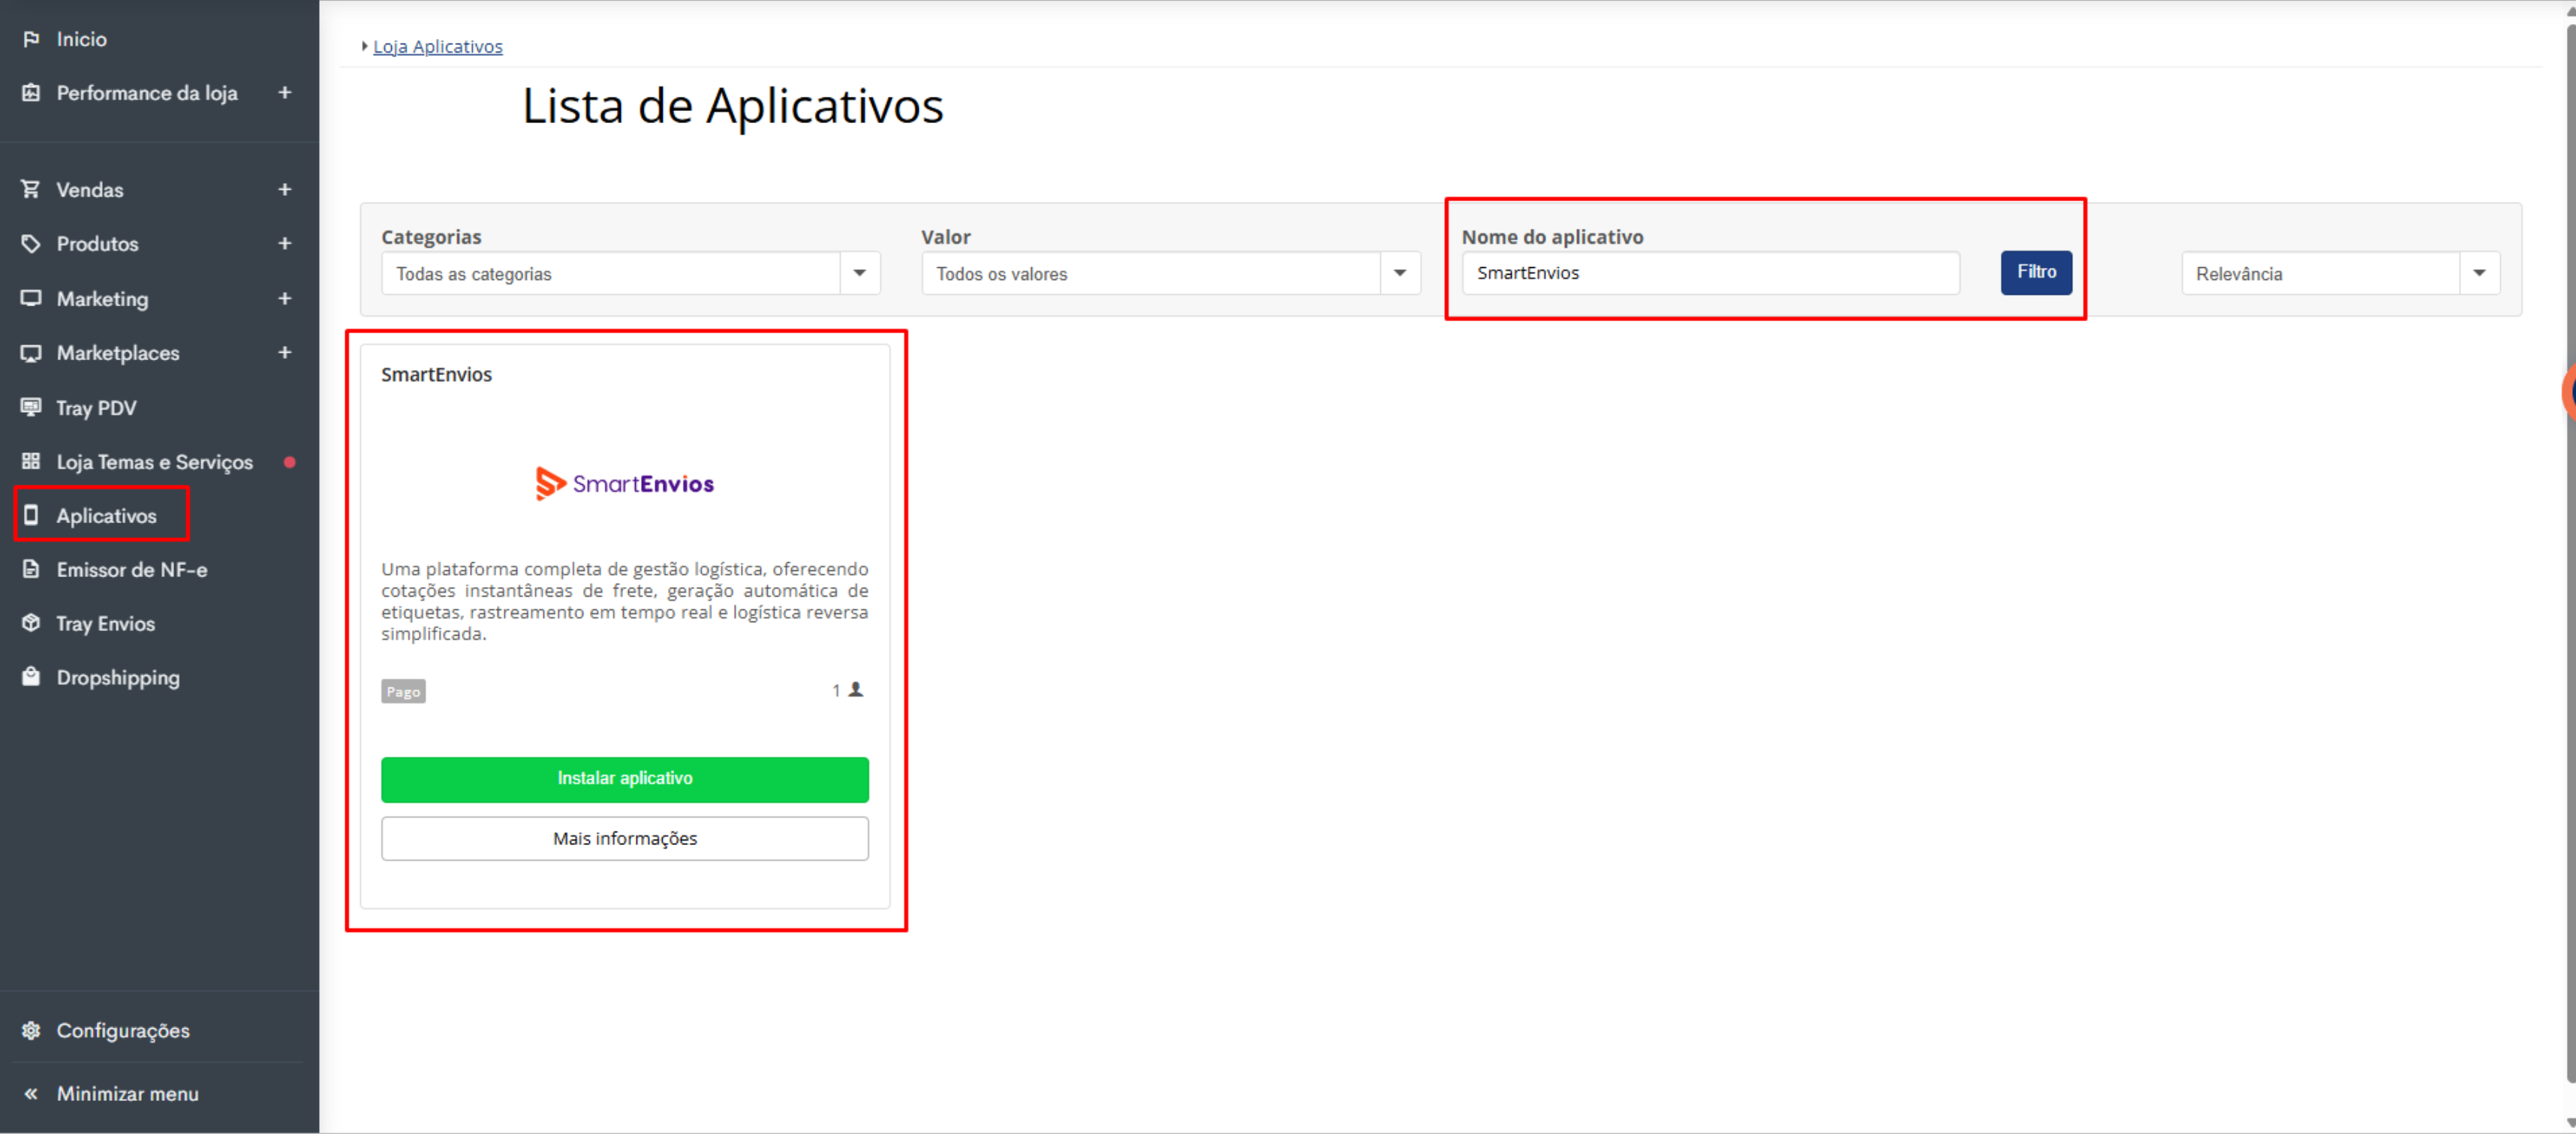Click the Produtos tag icon

pos(31,244)
